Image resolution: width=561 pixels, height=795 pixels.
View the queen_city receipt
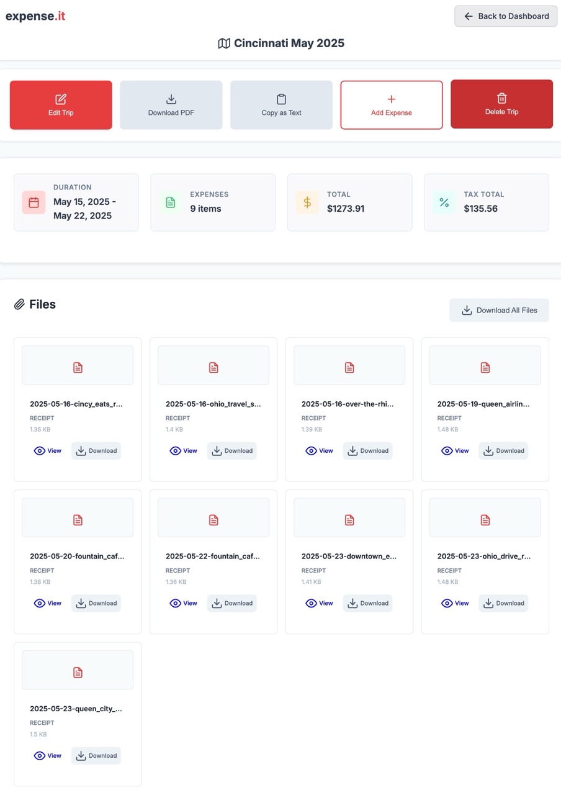48,756
